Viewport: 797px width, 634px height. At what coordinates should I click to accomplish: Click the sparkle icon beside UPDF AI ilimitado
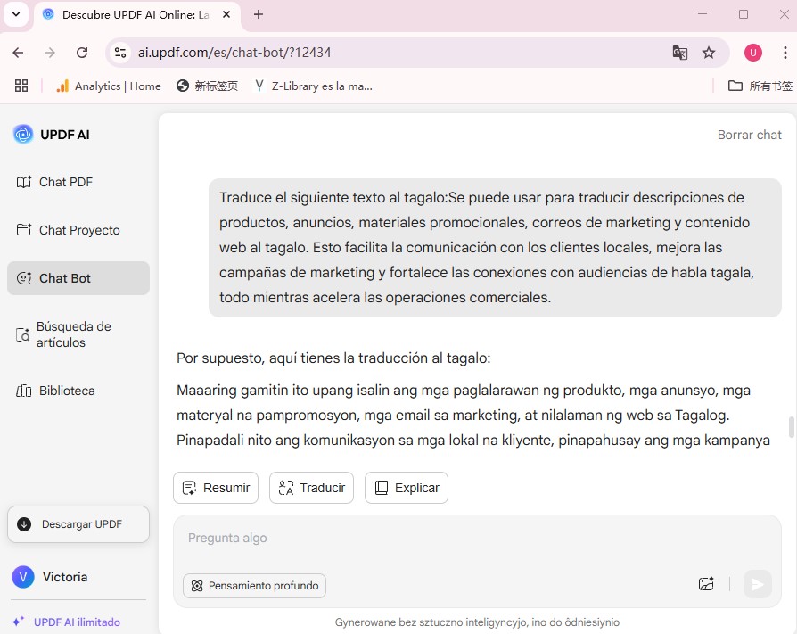tap(19, 622)
